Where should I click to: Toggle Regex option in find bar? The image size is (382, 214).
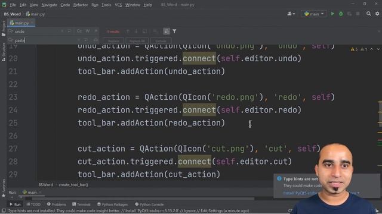[96, 31]
